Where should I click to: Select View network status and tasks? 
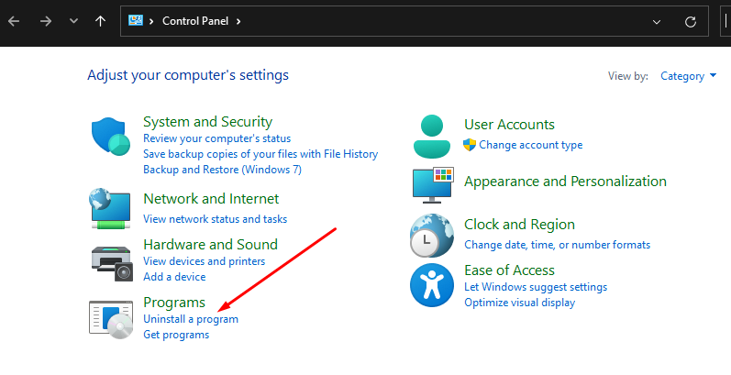215,219
